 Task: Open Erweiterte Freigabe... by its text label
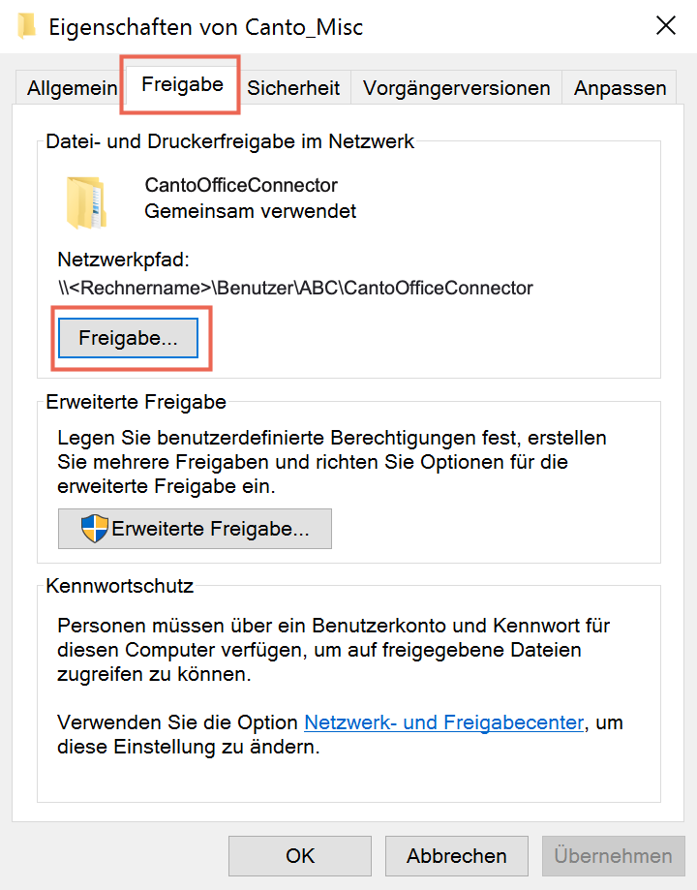point(210,529)
